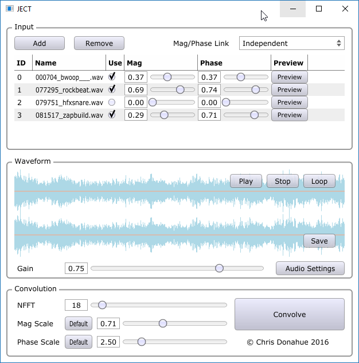Click the NFFT value input field

click(76, 305)
